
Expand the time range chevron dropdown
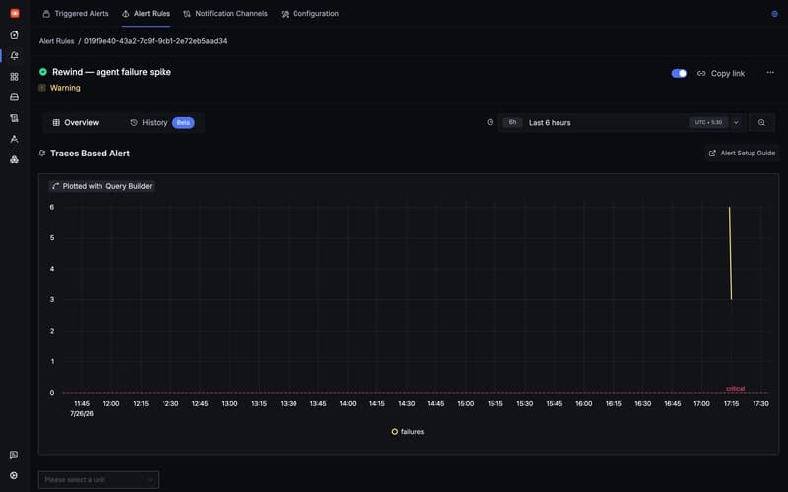(736, 122)
